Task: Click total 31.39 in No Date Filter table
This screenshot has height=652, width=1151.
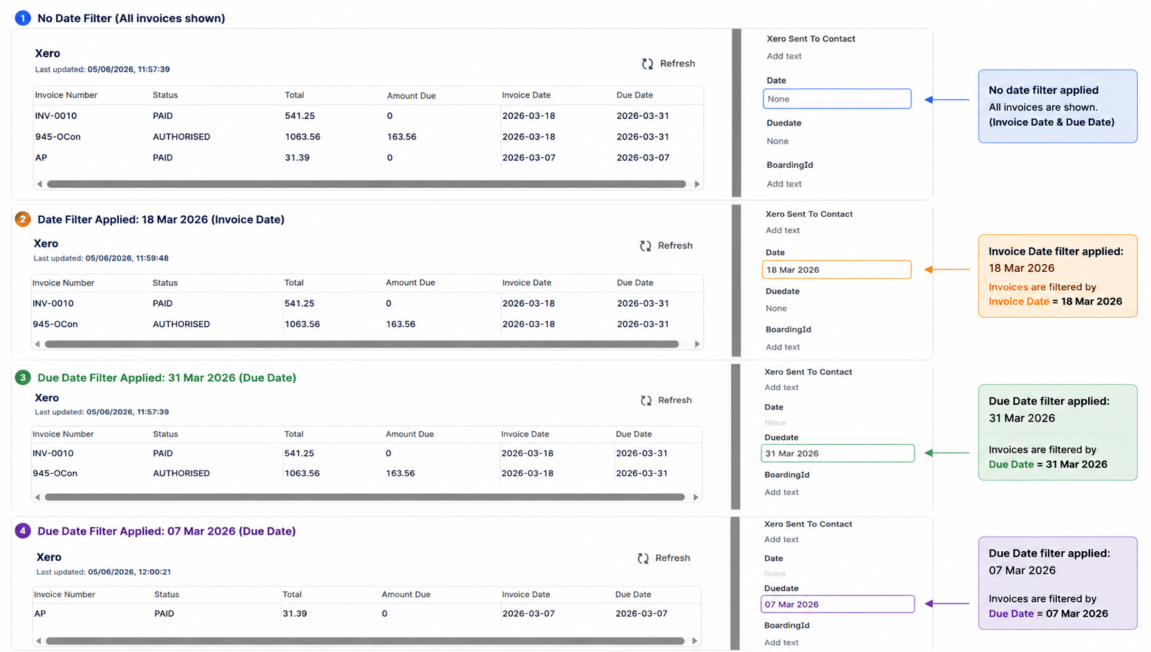Action: tap(297, 157)
